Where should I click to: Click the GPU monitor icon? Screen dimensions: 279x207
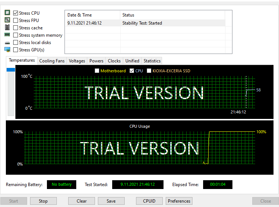tap(7, 50)
